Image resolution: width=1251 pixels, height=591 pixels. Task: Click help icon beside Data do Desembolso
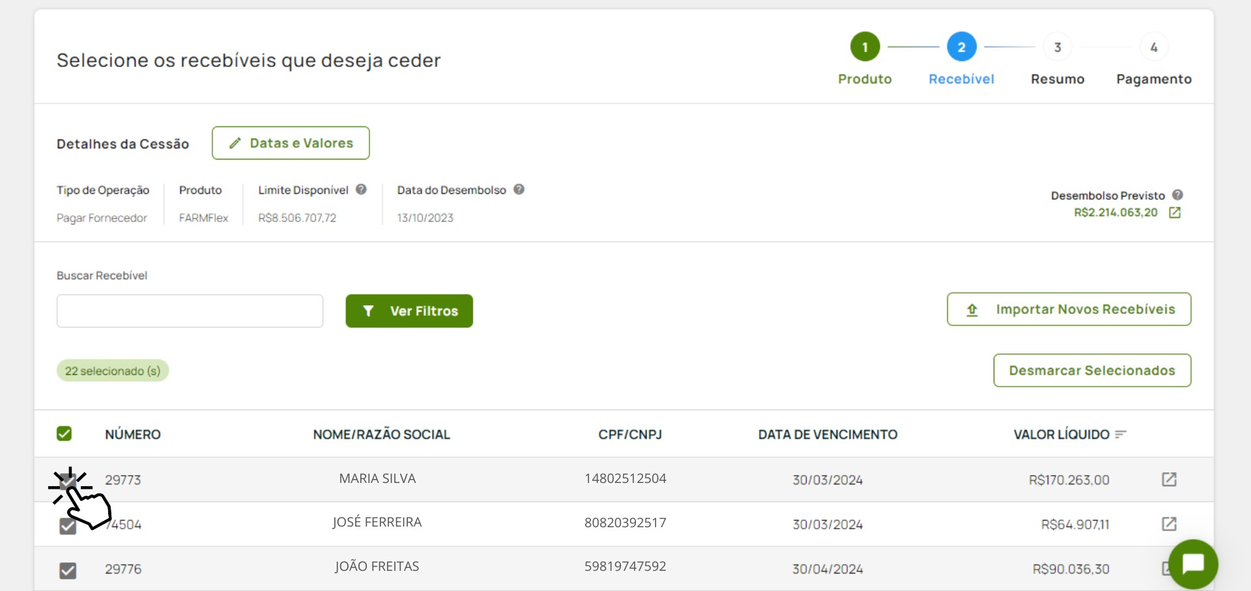519,189
